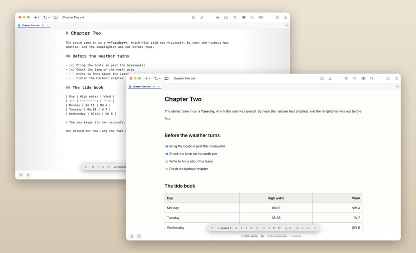This screenshot has height=253, width=416.
Task: Click the search magnifier in back window toolbar
Action: coord(252,17)
